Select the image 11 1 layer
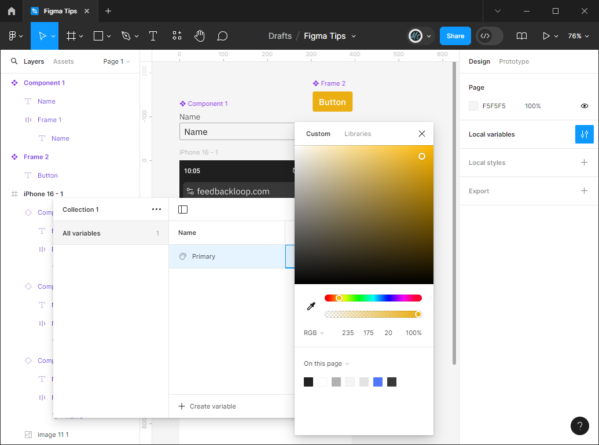 point(53,435)
